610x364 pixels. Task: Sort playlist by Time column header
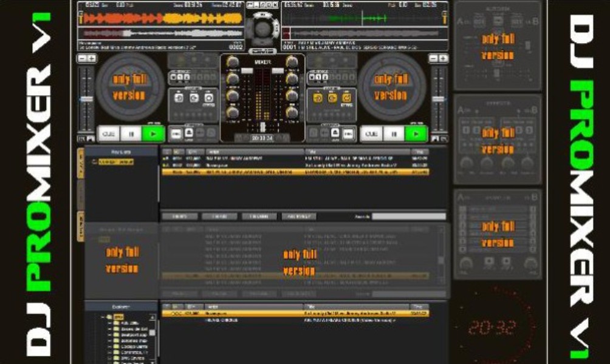(x=420, y=152)
